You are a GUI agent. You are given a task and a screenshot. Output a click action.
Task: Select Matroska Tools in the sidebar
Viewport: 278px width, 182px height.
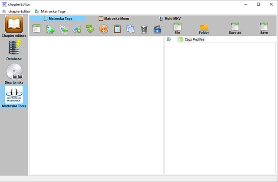point(14,97)
